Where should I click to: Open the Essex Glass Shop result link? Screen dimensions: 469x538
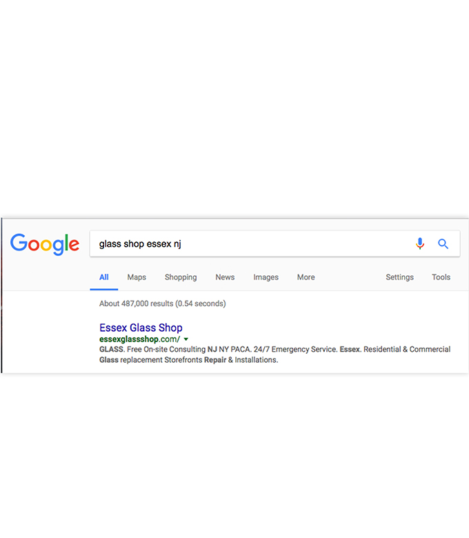click(141, 328)
